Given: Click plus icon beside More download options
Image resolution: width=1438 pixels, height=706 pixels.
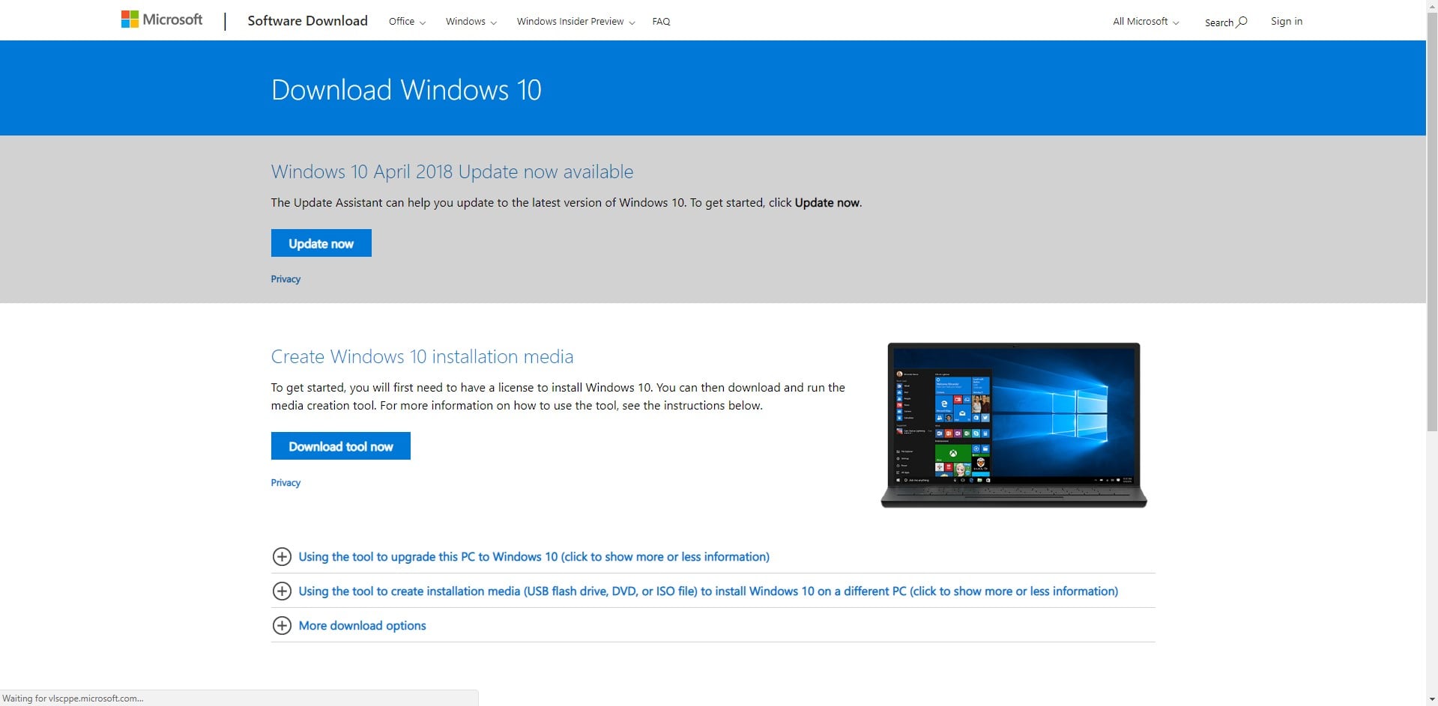Looking at the screenshot, I should point(282,625).
